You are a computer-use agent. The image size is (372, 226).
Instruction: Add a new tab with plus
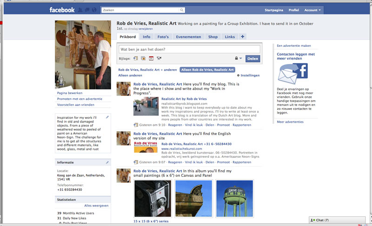pos(242,37)
